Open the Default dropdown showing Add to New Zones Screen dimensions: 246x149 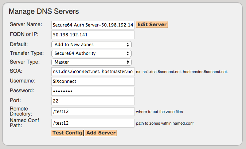coord(91,45)
